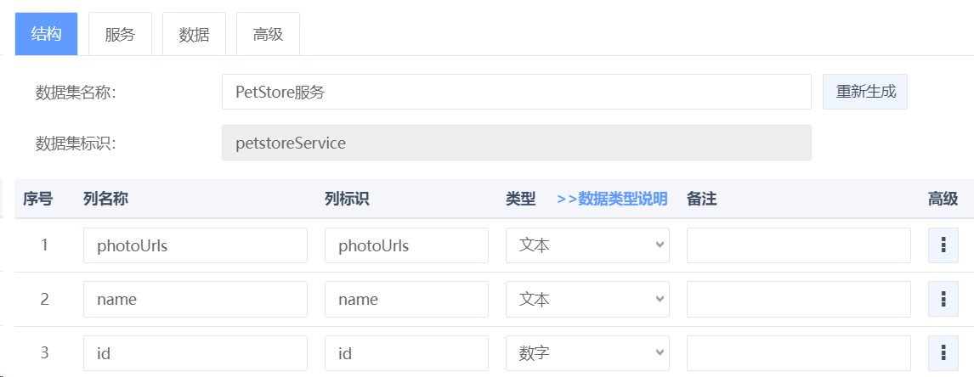Screen dimensions: 974x377
Task: Click the PetStore服务 dataset name field
Action: (x=516, y=92)
